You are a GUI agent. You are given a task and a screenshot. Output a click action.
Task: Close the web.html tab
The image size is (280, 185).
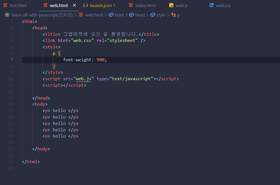[x=74, y=5]
